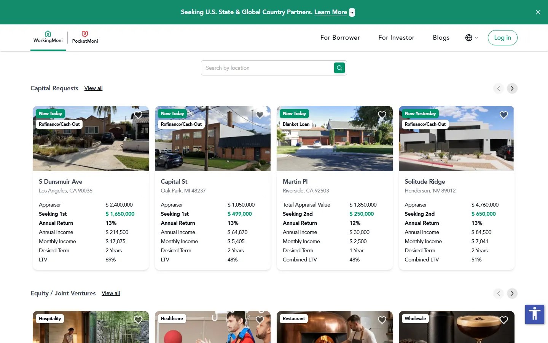Select the $ 1,650,000 seeking amount
This screenshot has width=548, height=343.
[120, 214]
